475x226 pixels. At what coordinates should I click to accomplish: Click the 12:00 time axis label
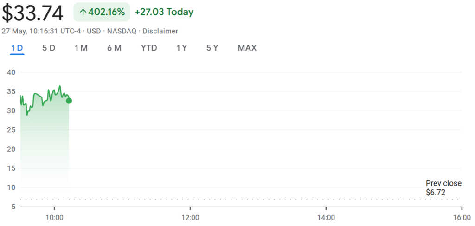[x=190, y=217]
